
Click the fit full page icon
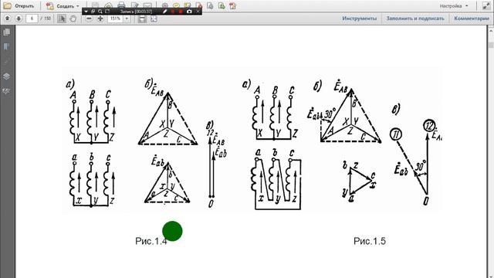(x=154, y=19)
